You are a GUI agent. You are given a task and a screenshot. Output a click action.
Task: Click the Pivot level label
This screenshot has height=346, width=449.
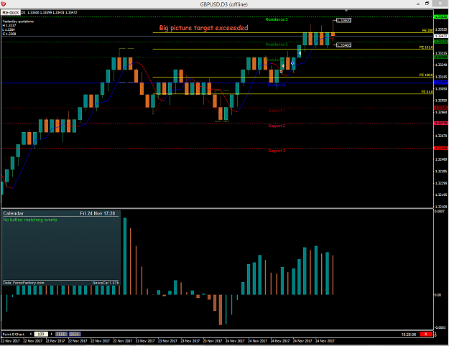point(277,85)
